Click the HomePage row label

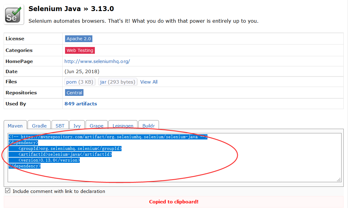coord(19,61)
